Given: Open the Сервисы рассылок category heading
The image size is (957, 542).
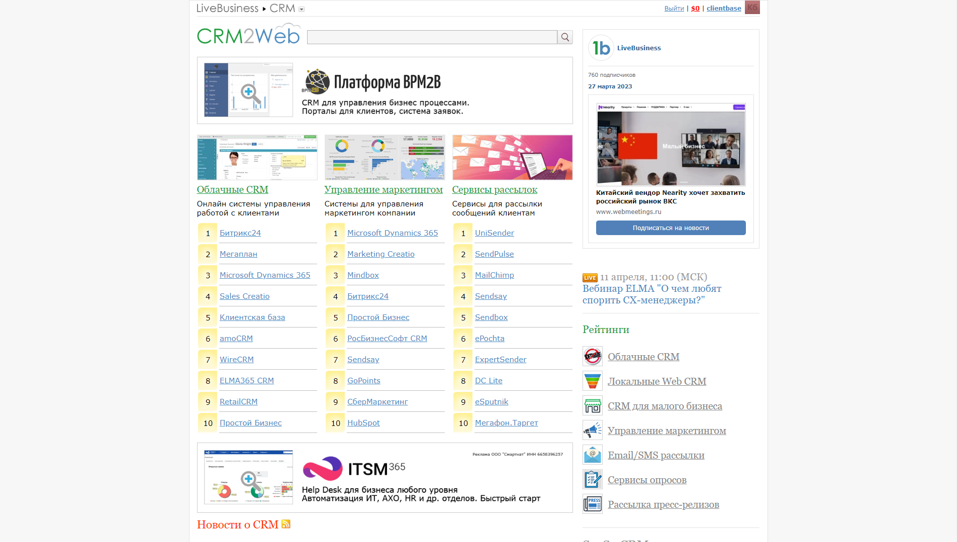Looking at the screenshot, I should click(495, 190).
